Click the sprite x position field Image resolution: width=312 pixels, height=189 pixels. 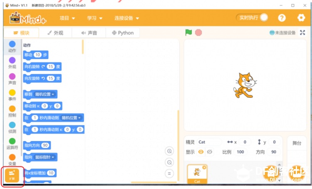[245, 142]
